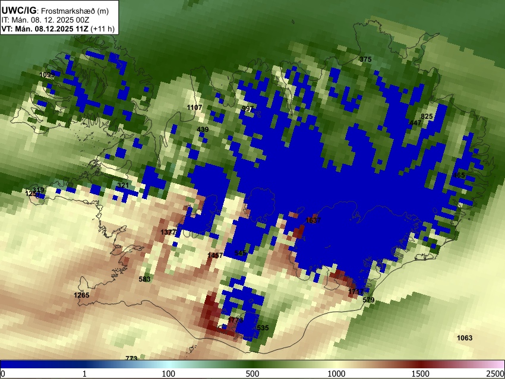Click the legend label 500
The width and height of the screenshot is (505, 379).
pyautogui.click(x=252, y=374)
